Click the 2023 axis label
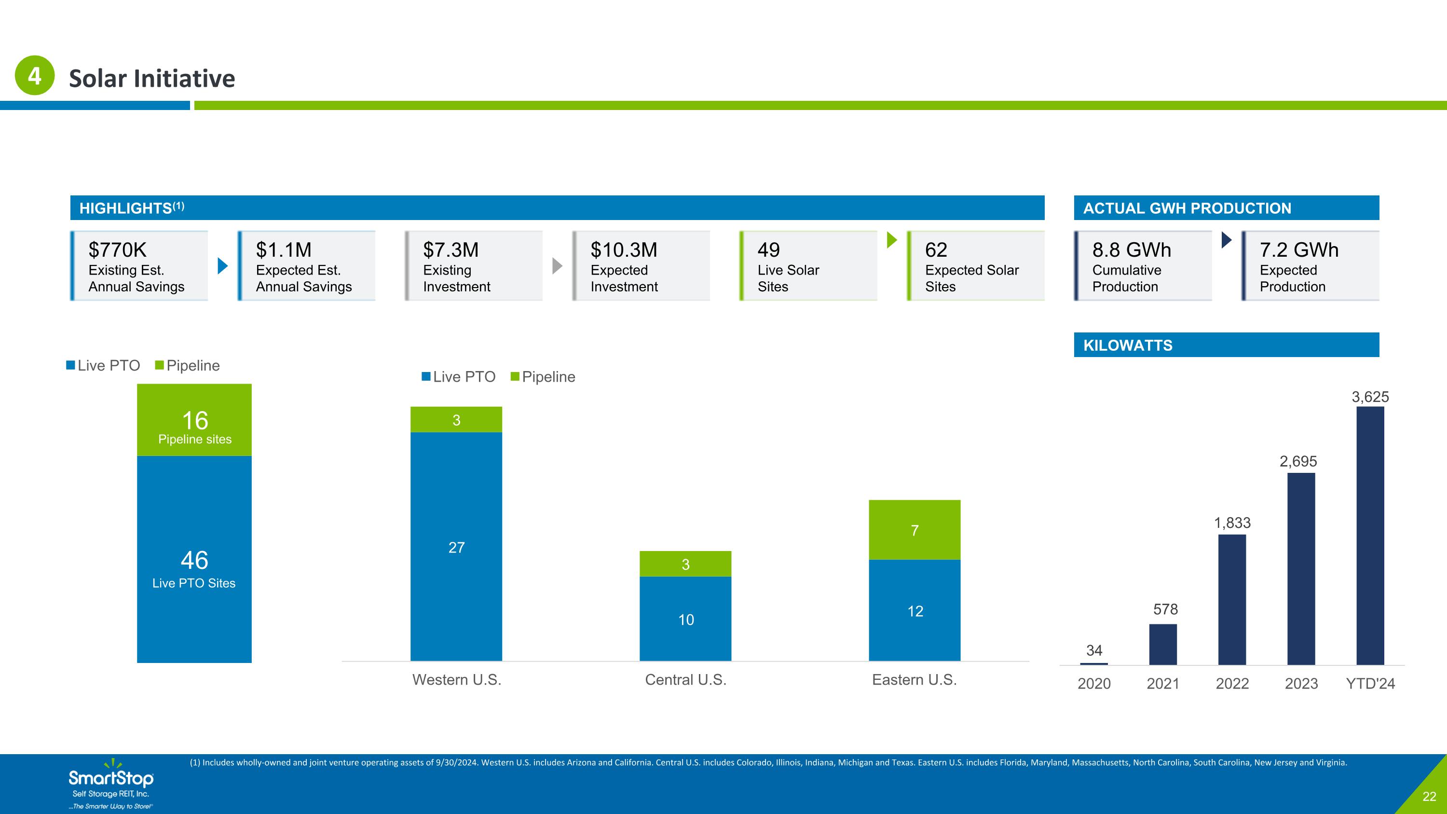Screen dimensions: 1447x814 point(1301,684)
